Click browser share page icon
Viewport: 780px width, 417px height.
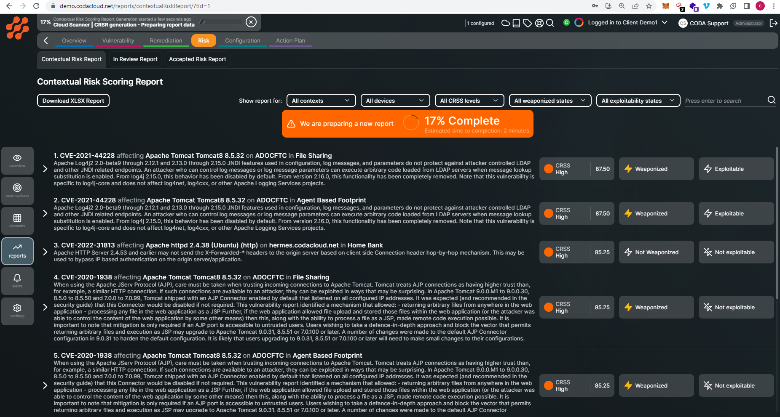pyautogui.click(x=635, y=6)
